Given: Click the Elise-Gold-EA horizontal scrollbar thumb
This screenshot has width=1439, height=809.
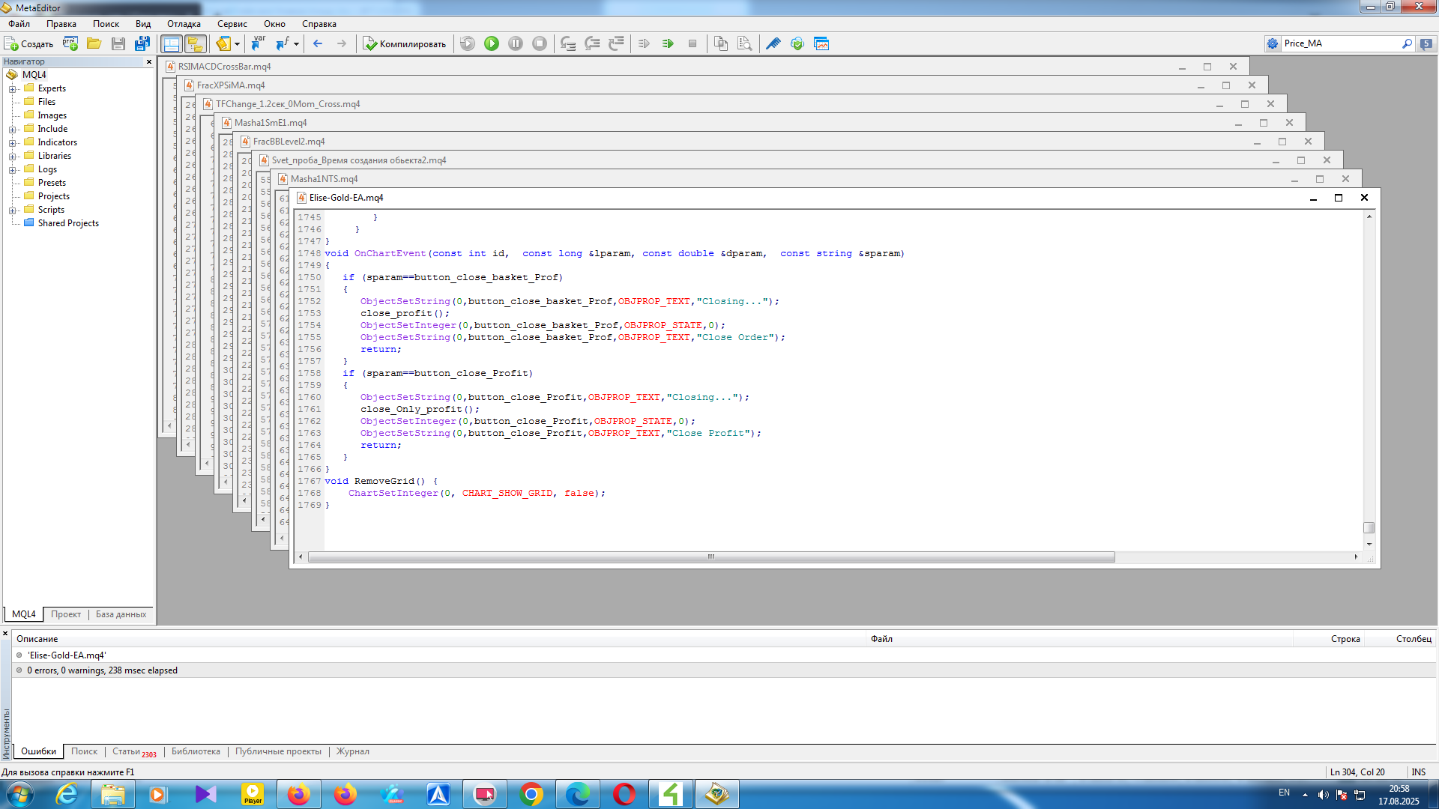Looking at the screenshot, I should tap(711, 557).
